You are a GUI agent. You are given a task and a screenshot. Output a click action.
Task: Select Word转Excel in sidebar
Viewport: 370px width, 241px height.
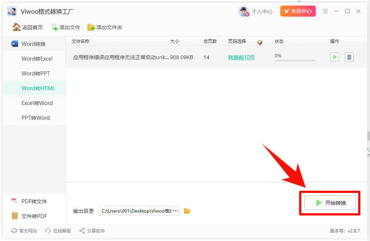[34, 59]
